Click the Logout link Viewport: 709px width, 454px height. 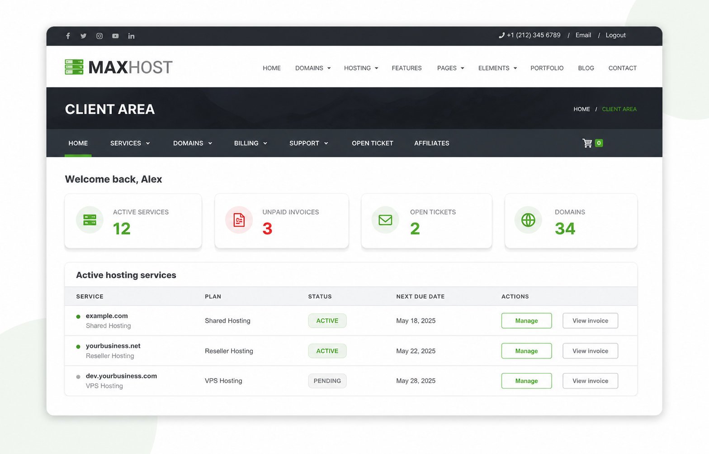pos(615,35)
